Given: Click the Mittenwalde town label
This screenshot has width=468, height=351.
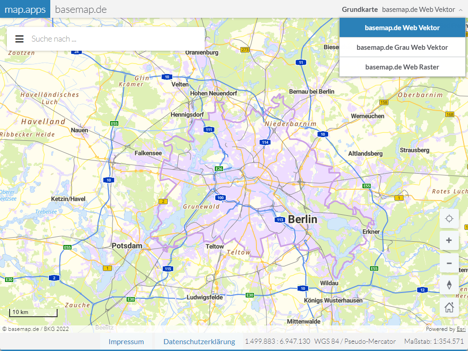Looking at the screenshot, I should [303, 321].
